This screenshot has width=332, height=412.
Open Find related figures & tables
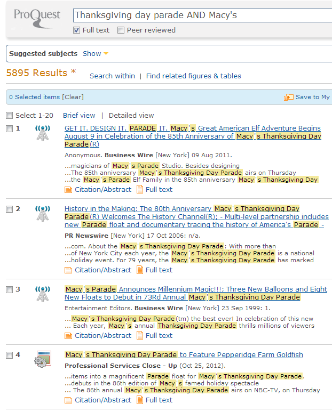(193, 76)
